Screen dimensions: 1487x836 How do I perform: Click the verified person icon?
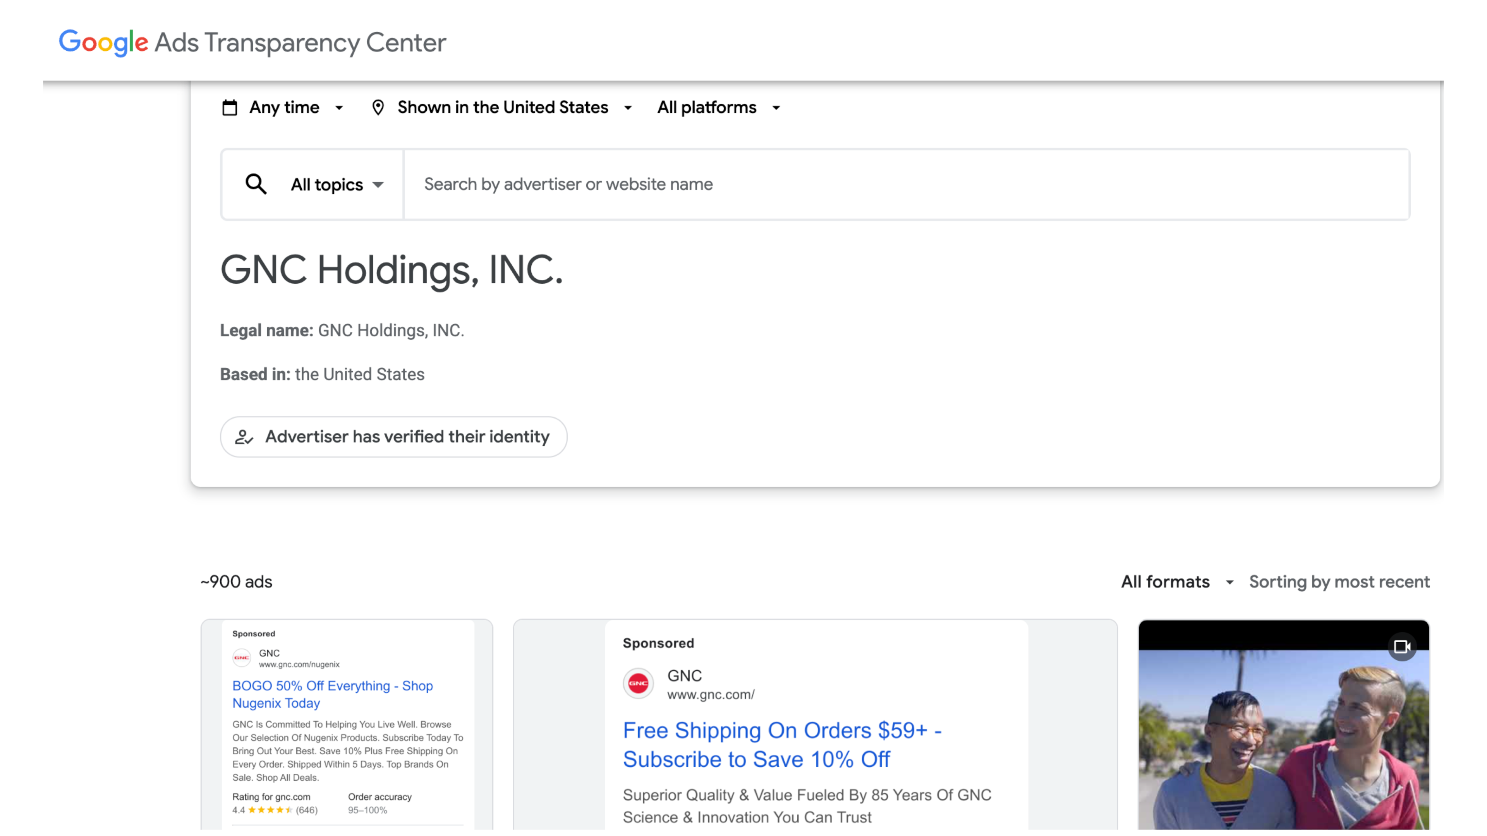pos(244,437)
